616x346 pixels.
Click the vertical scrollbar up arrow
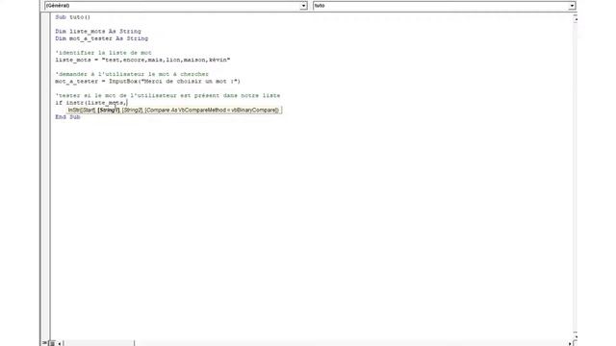[x=576, y=18]
